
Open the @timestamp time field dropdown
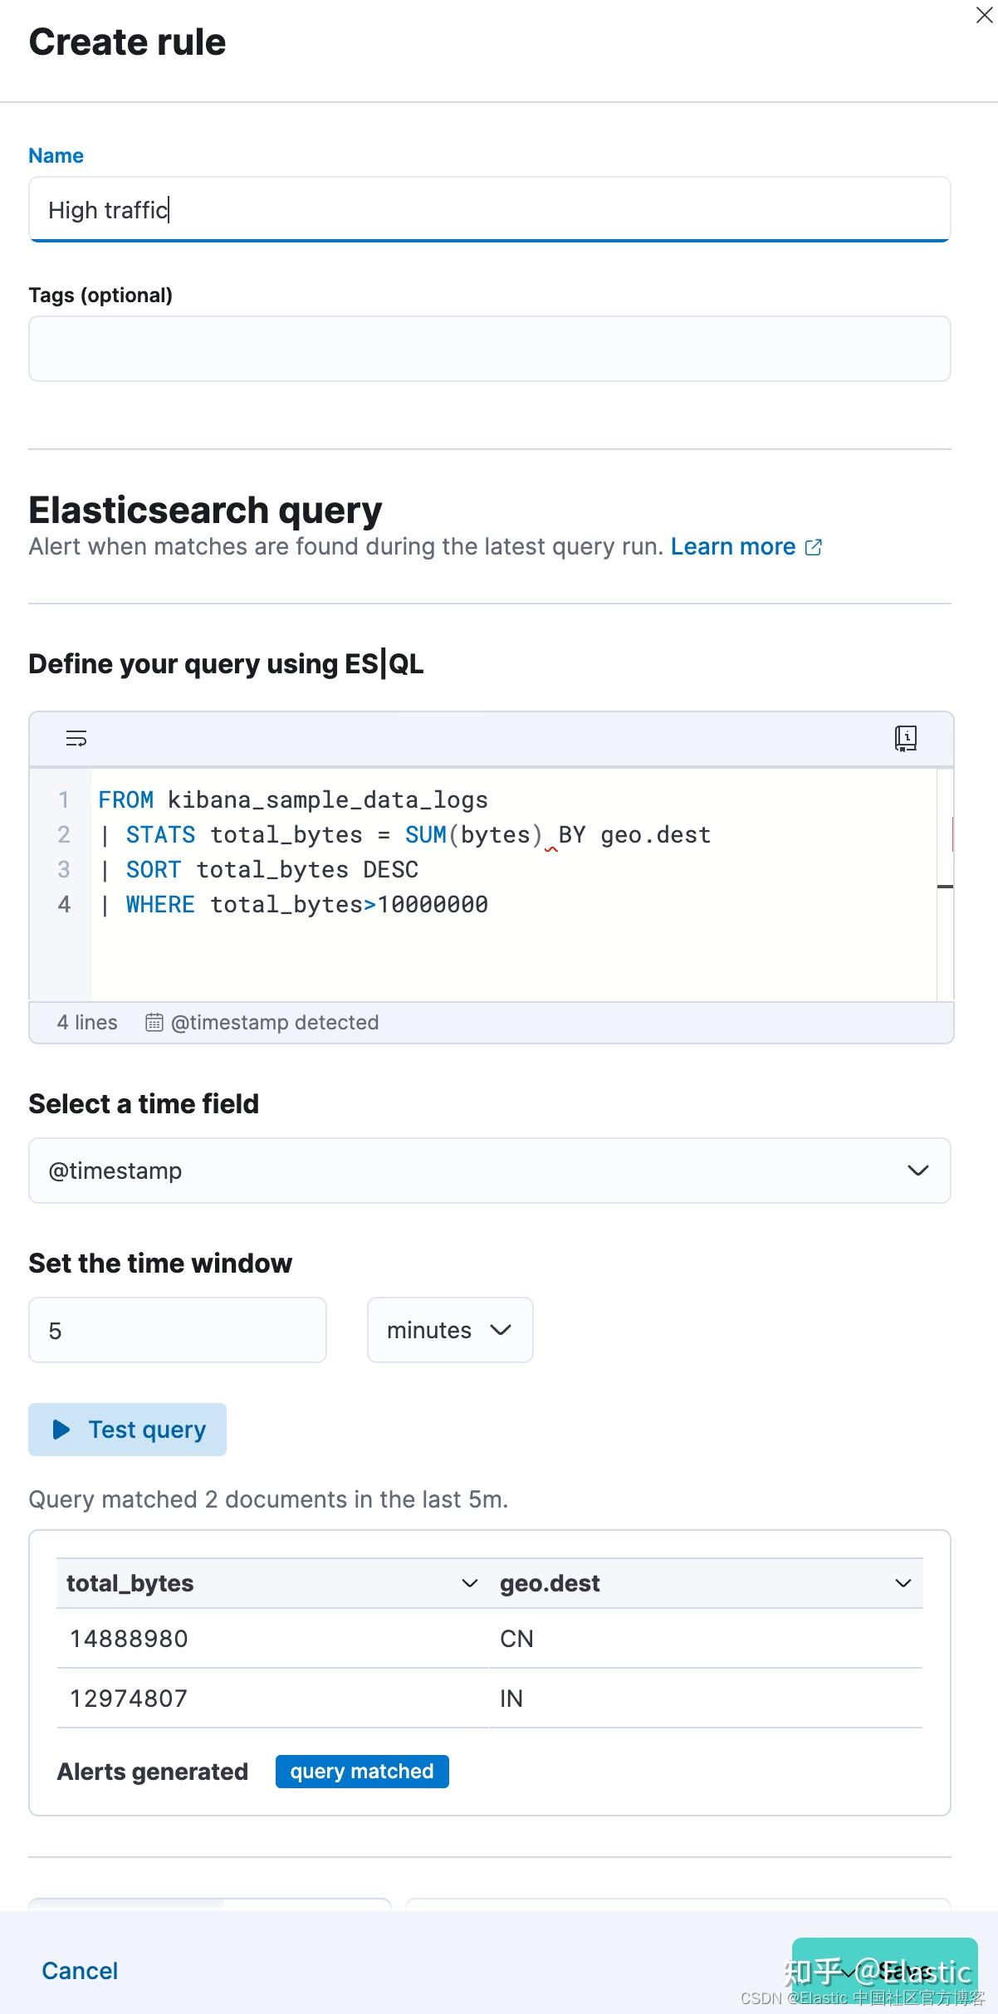pyautogui.click(x=918, y=1171)
